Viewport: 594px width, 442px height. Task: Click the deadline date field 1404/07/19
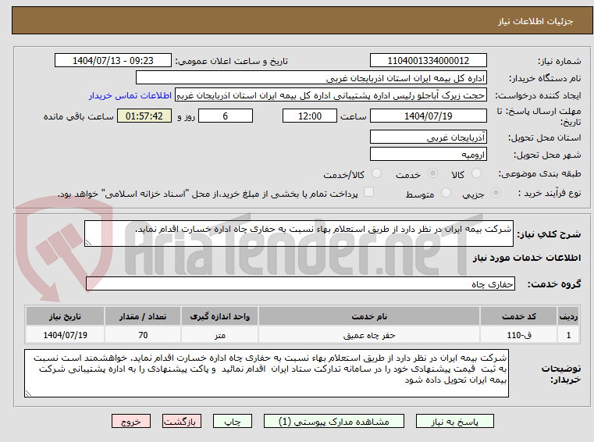[x=428, y=116]
